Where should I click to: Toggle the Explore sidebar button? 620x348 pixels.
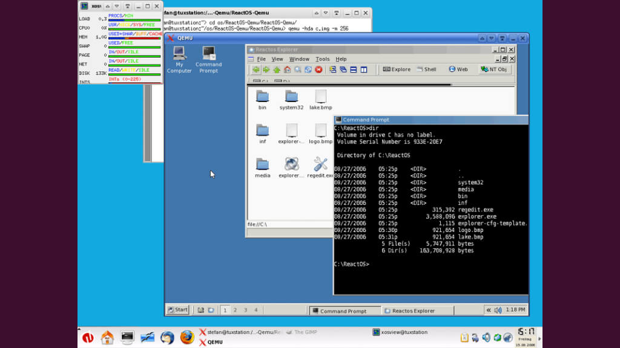coord(397,69)
